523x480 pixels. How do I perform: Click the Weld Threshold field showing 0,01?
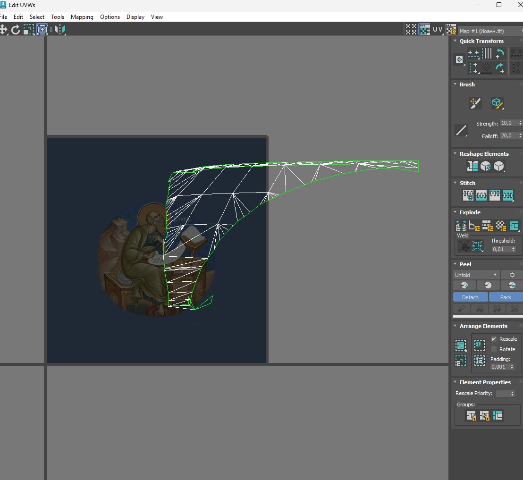coord(501,249)
